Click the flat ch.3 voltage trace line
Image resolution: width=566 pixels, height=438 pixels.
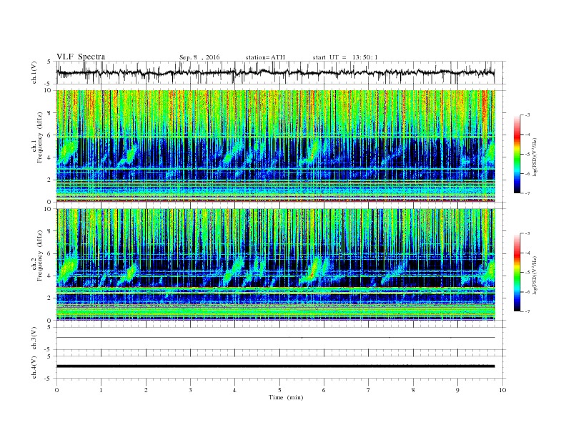point(275,338)
